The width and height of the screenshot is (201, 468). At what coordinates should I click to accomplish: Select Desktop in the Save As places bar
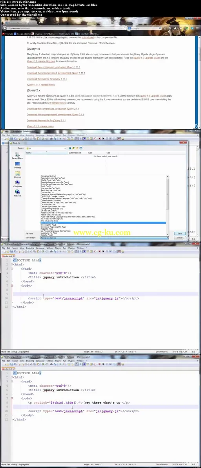(17, 165)
